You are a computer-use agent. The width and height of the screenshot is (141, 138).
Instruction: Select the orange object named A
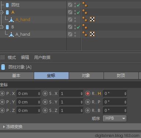[x=13, y=12]
